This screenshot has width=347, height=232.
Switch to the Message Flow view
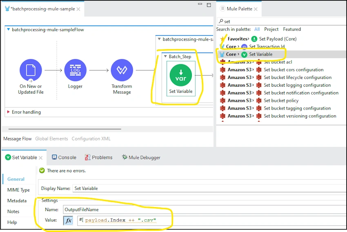[x=18, y=139]
